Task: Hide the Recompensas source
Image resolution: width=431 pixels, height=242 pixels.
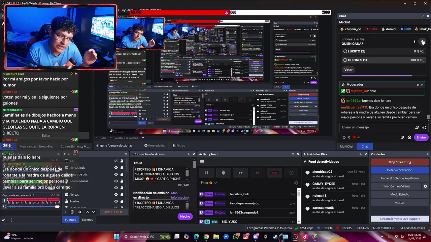Action: (116, 181)
